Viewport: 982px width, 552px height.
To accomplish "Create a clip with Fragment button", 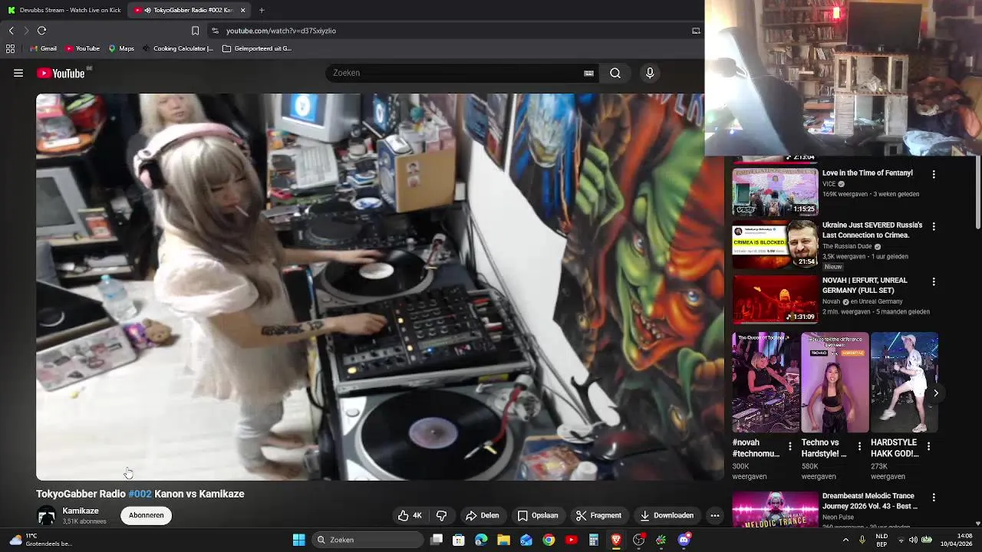I will 598,515.
